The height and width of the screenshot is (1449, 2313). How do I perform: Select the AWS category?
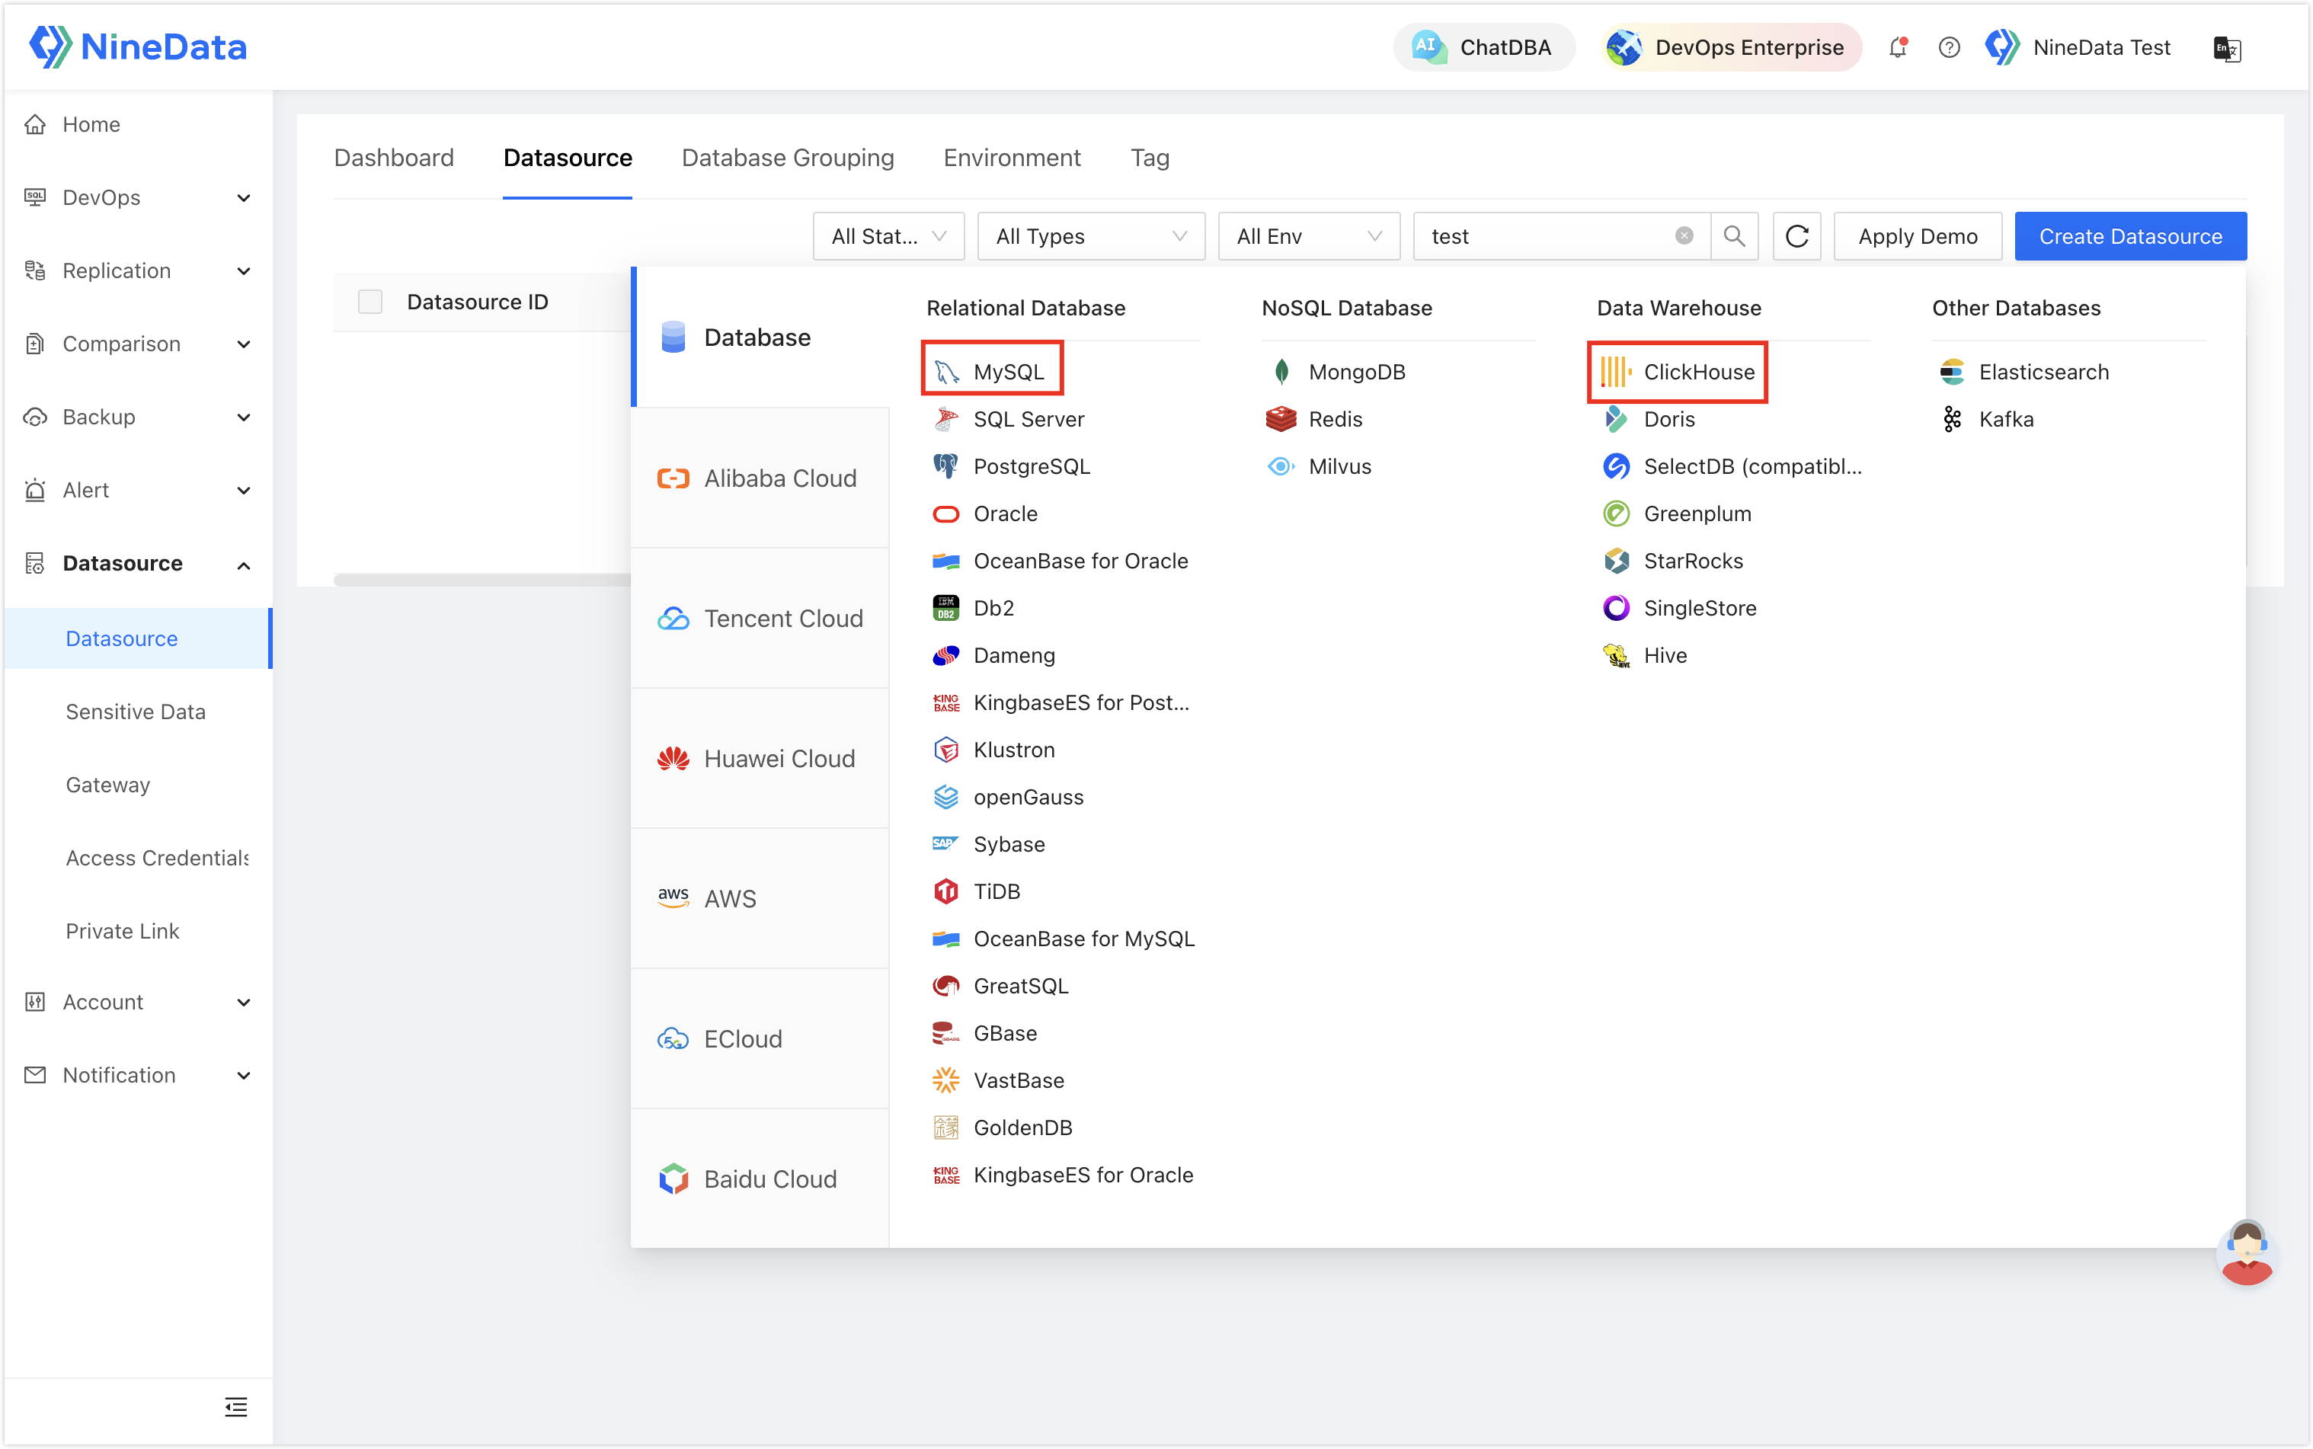click(760, 898)
